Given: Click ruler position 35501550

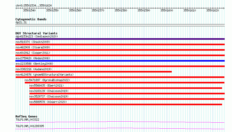Looking at the screenshot, I should coord(52,10).
